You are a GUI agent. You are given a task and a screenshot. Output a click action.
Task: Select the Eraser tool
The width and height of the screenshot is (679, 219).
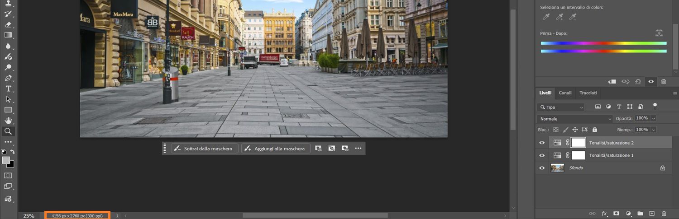click(x=8, y=24)
